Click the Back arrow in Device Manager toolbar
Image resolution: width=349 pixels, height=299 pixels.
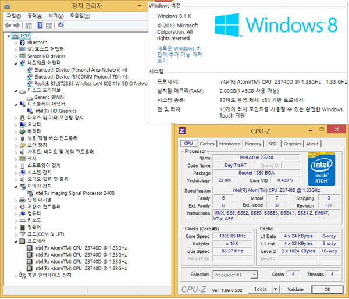[8, 26]
